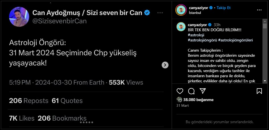Image resolution: width=269 pixels, height=130 pixels.
Task: Follow the account via Takip Et
Action: (223, 8)
